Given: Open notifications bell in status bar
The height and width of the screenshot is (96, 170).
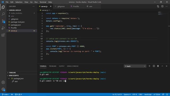Looking at the screenshot, I should click(167, 94).
